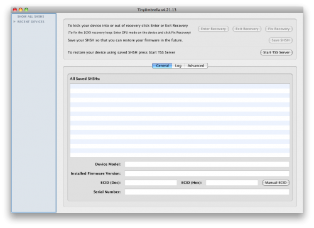Expand the Recent Devices disclosure triangle
The height and width of the screenshot is (228, 314).
14,21
